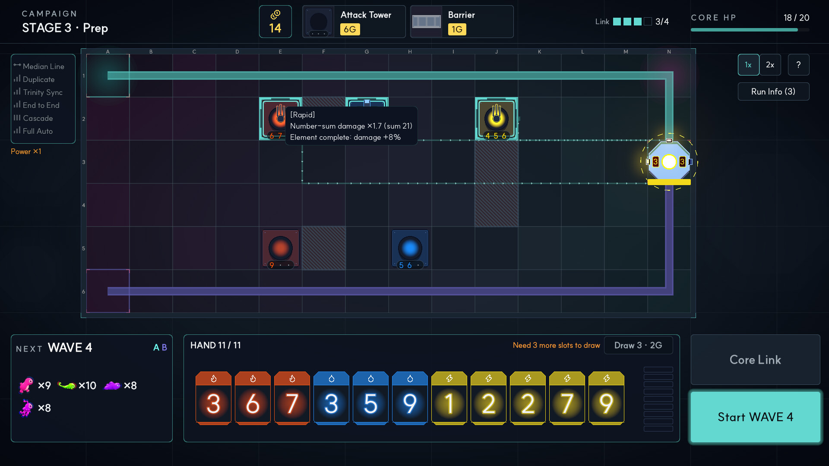The image size is (829, 466).
Task: Pick the red fire card numbered 6
Action: pos(253,398)
